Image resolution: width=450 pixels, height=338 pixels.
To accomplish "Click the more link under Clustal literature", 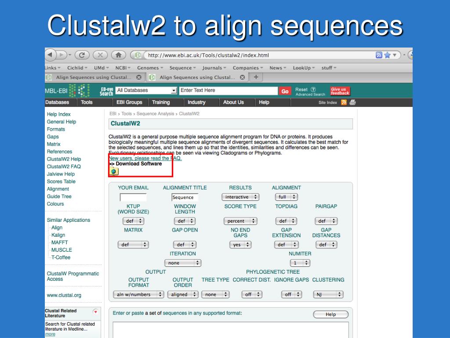I will pyautogui.click(x=50, y=334).
